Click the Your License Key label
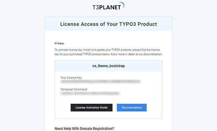 71,78
